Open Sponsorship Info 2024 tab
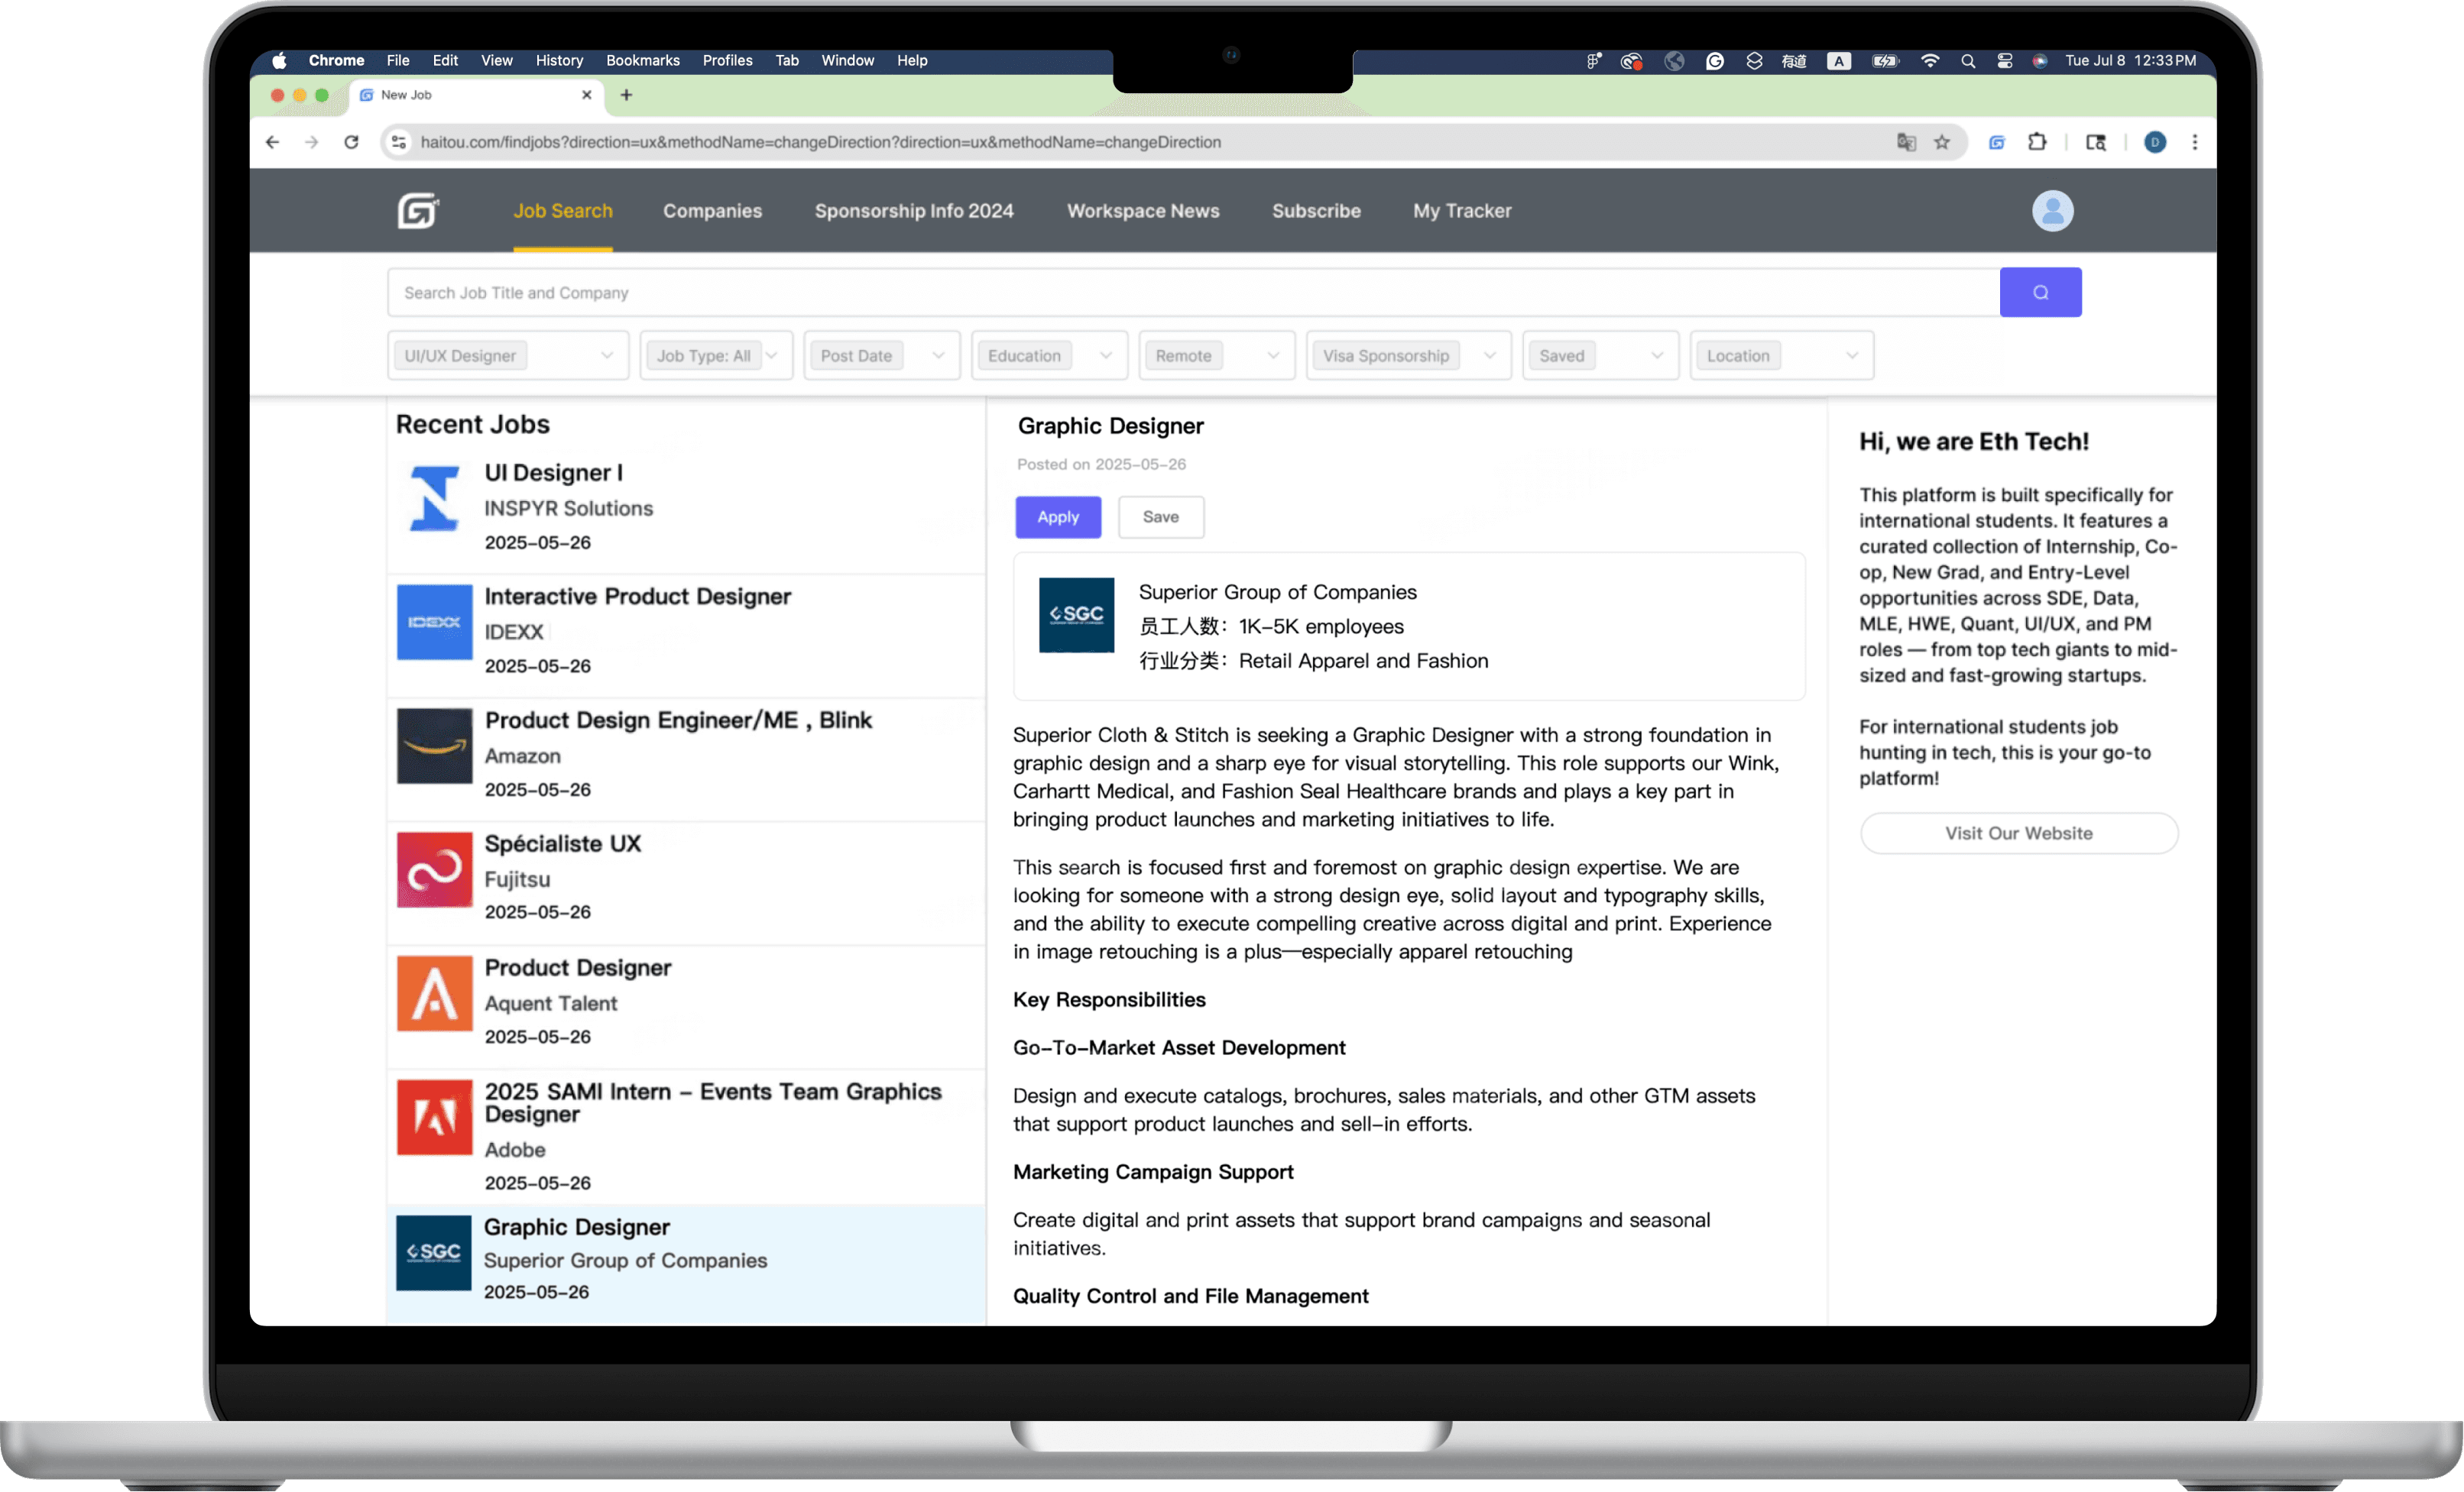 coord(913,211)
